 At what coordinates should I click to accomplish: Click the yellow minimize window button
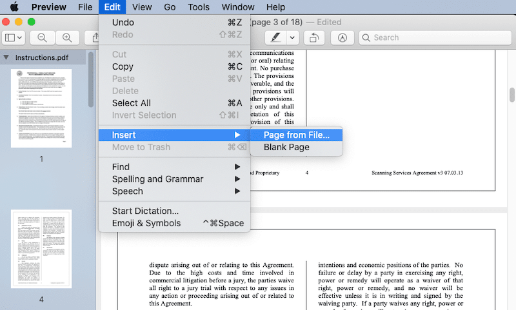pos(19,22)
